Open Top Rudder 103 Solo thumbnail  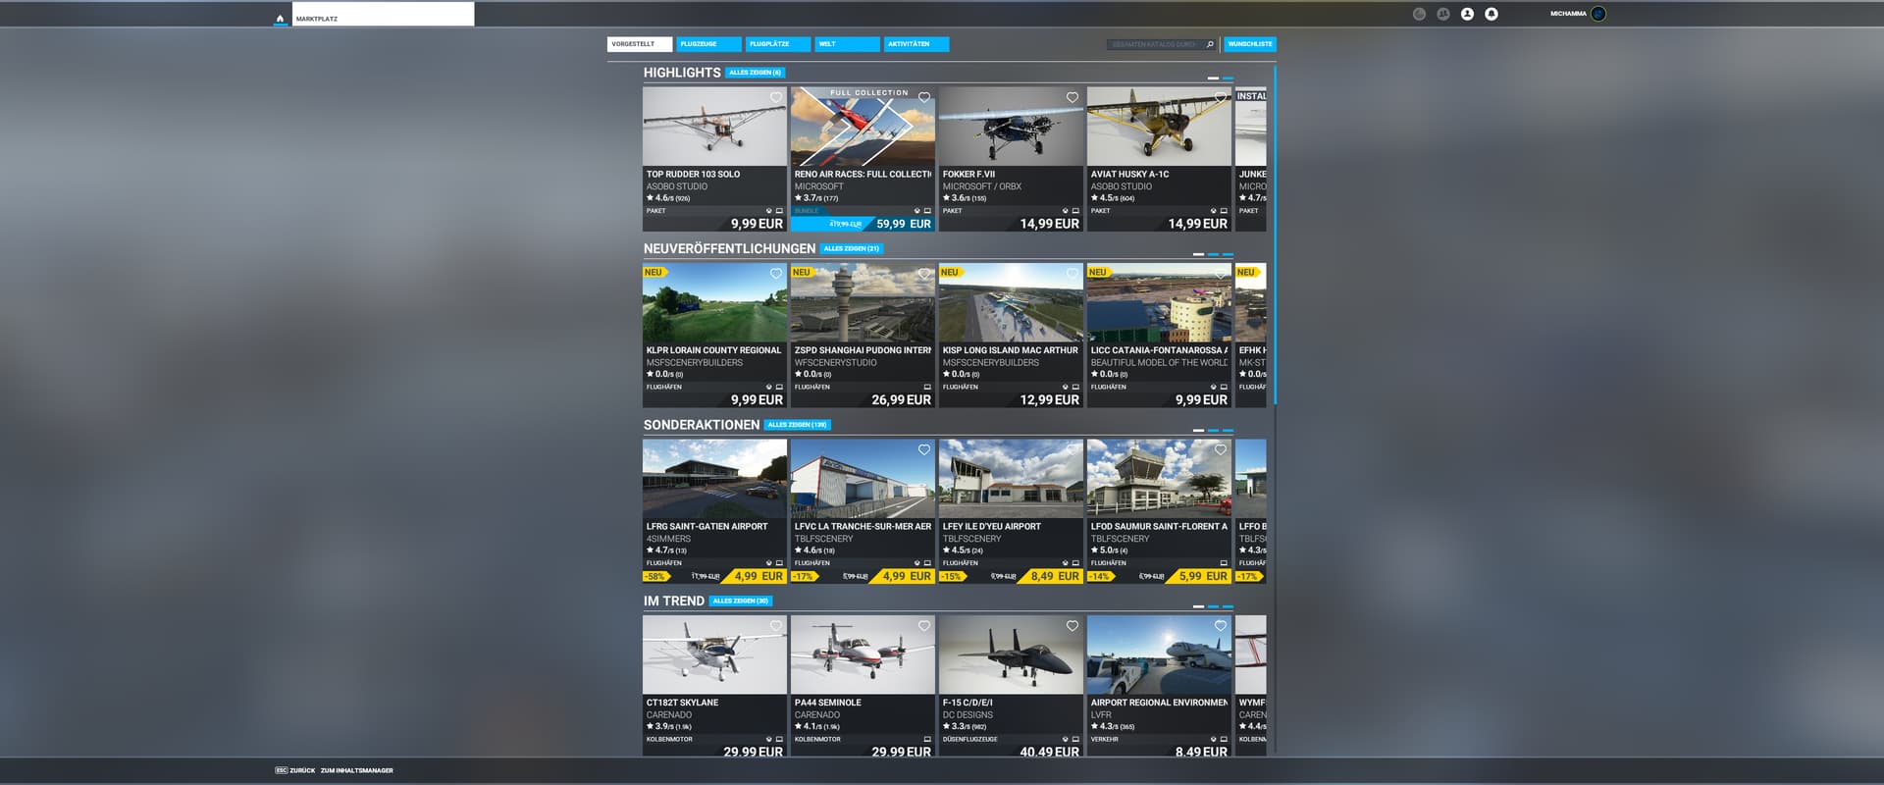[x=714, y=126]
